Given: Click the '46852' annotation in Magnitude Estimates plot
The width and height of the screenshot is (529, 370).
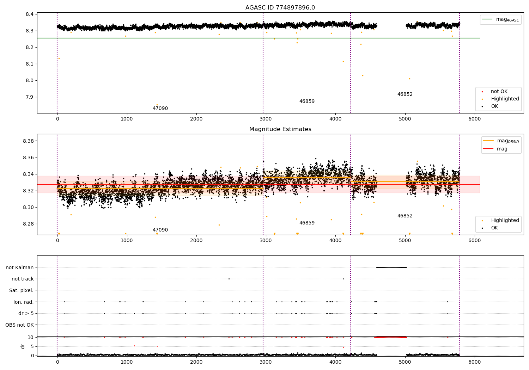Looking at the screenshot, I should 405,216.
